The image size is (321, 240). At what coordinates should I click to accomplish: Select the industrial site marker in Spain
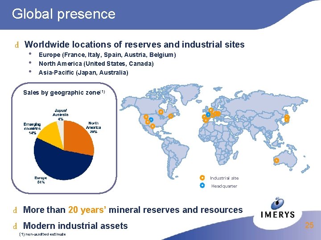206,120
